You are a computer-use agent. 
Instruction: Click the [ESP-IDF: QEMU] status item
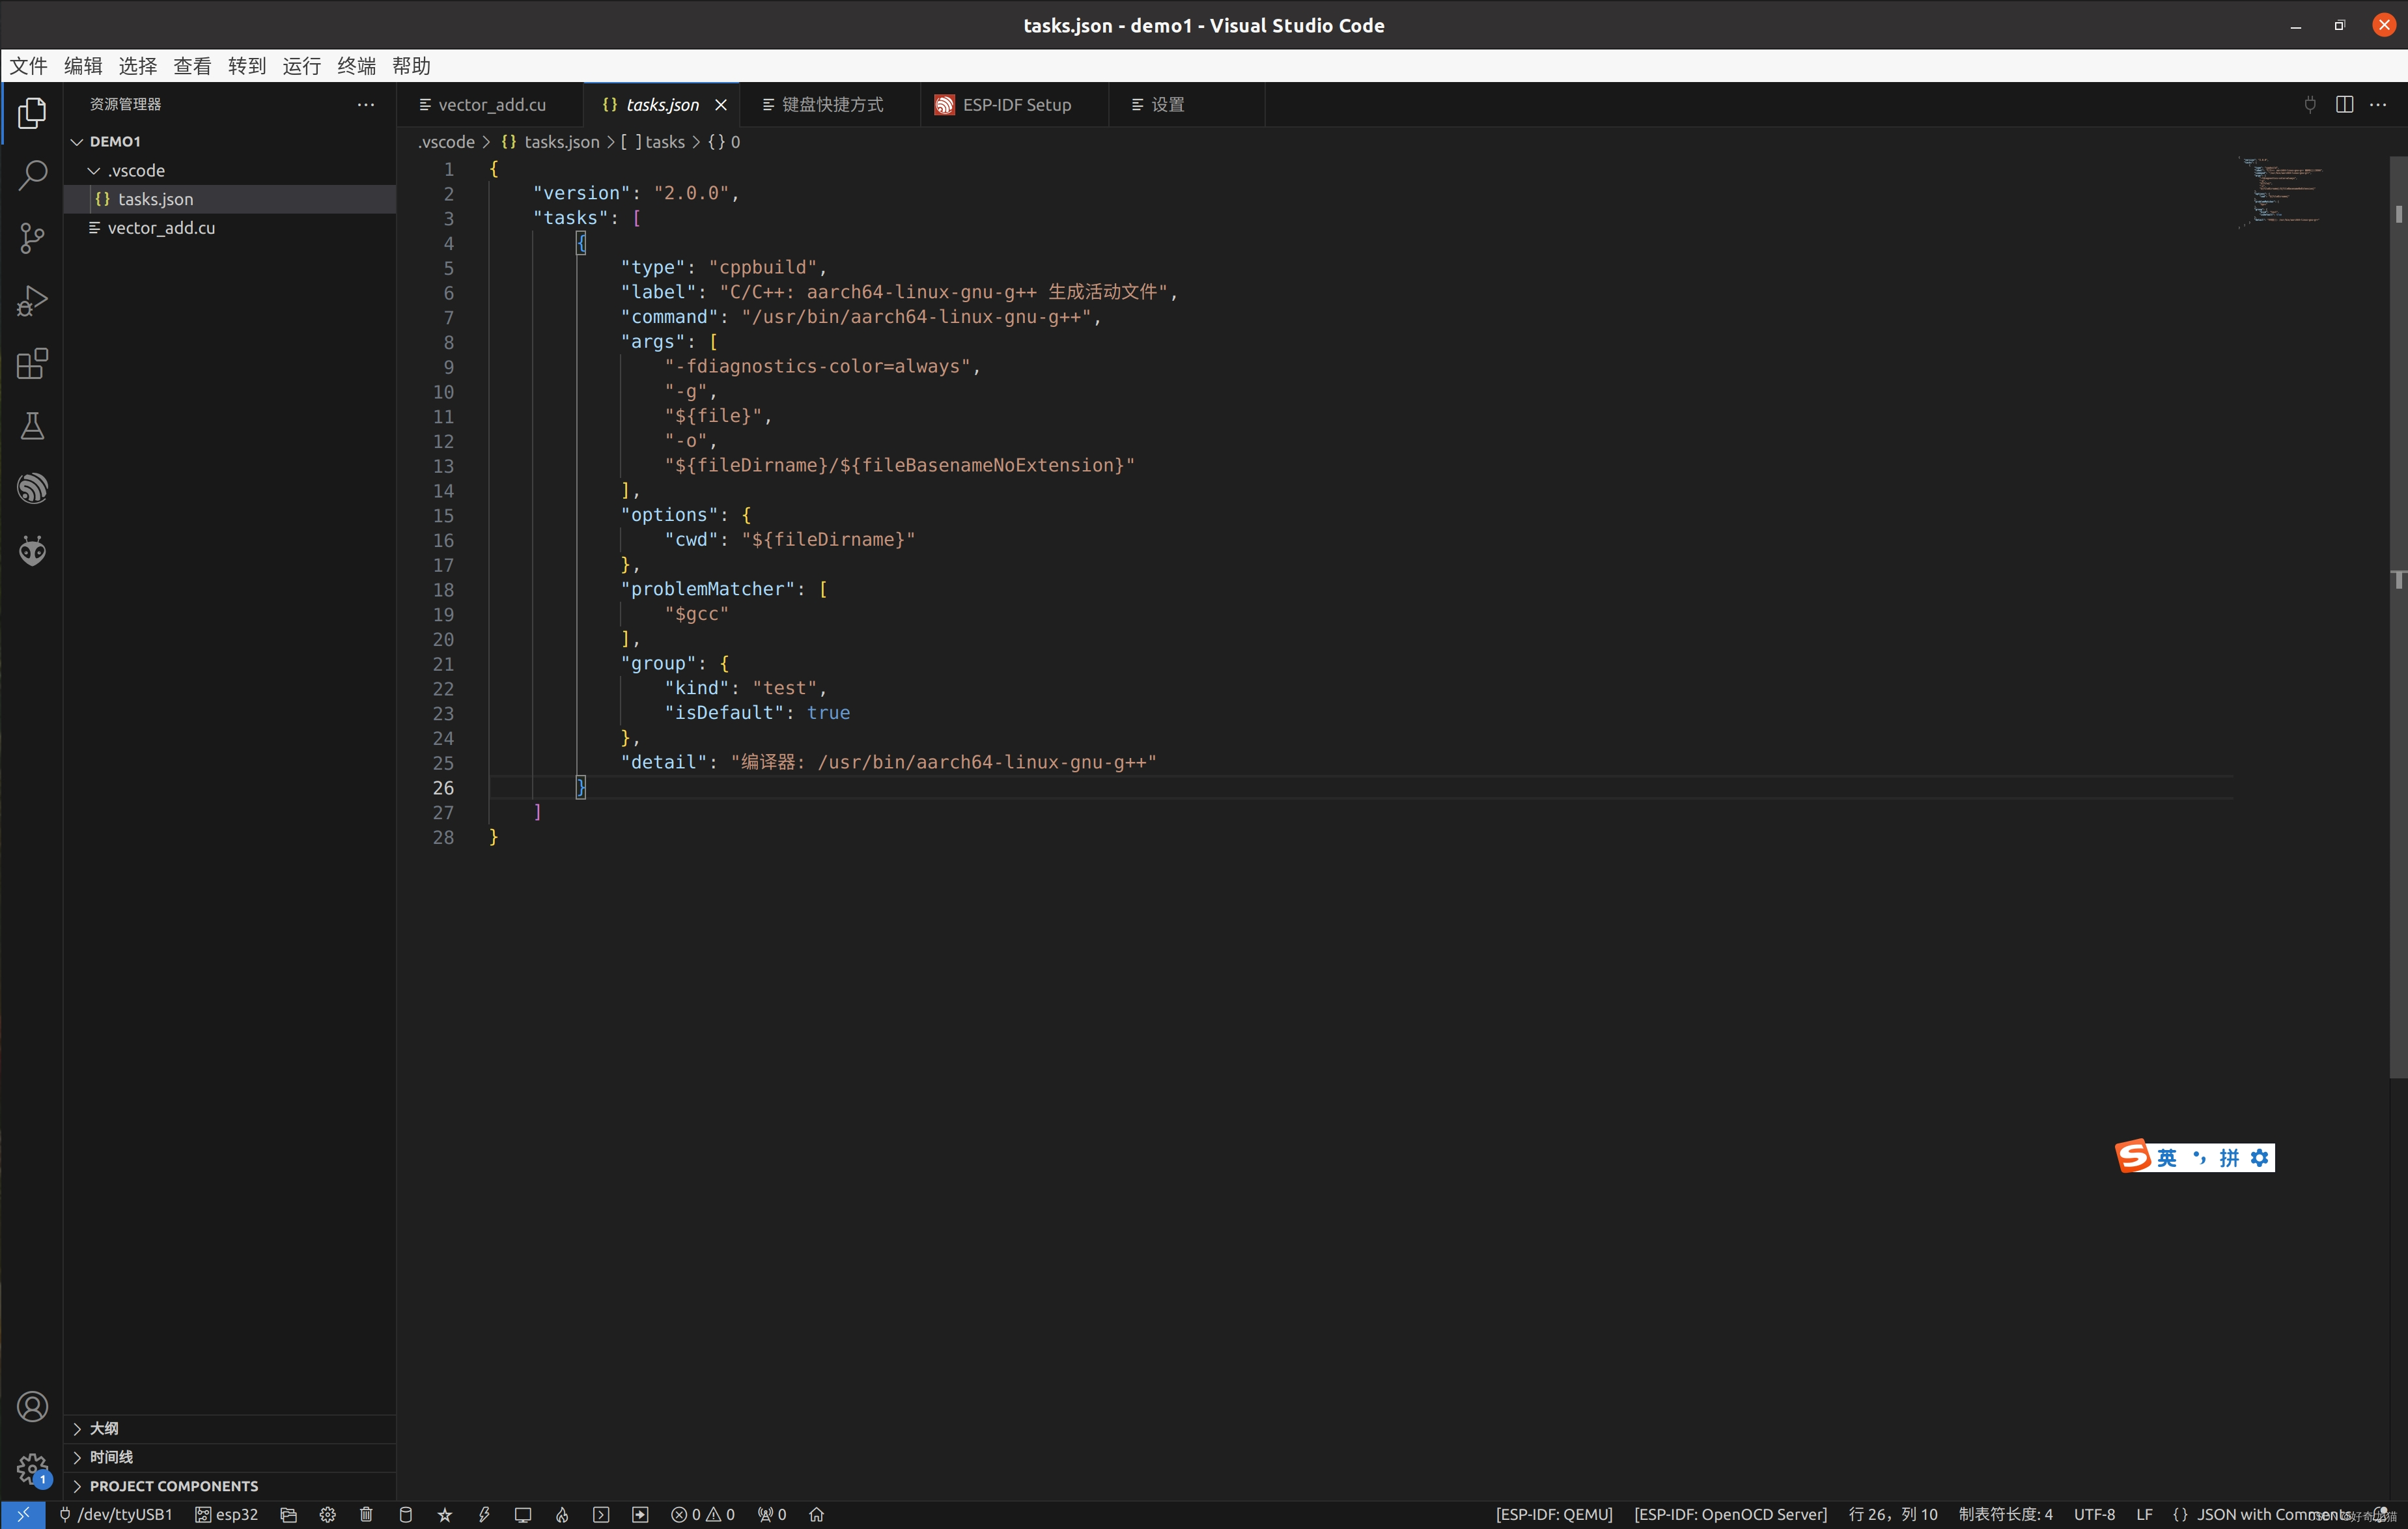[1554, 1514]
